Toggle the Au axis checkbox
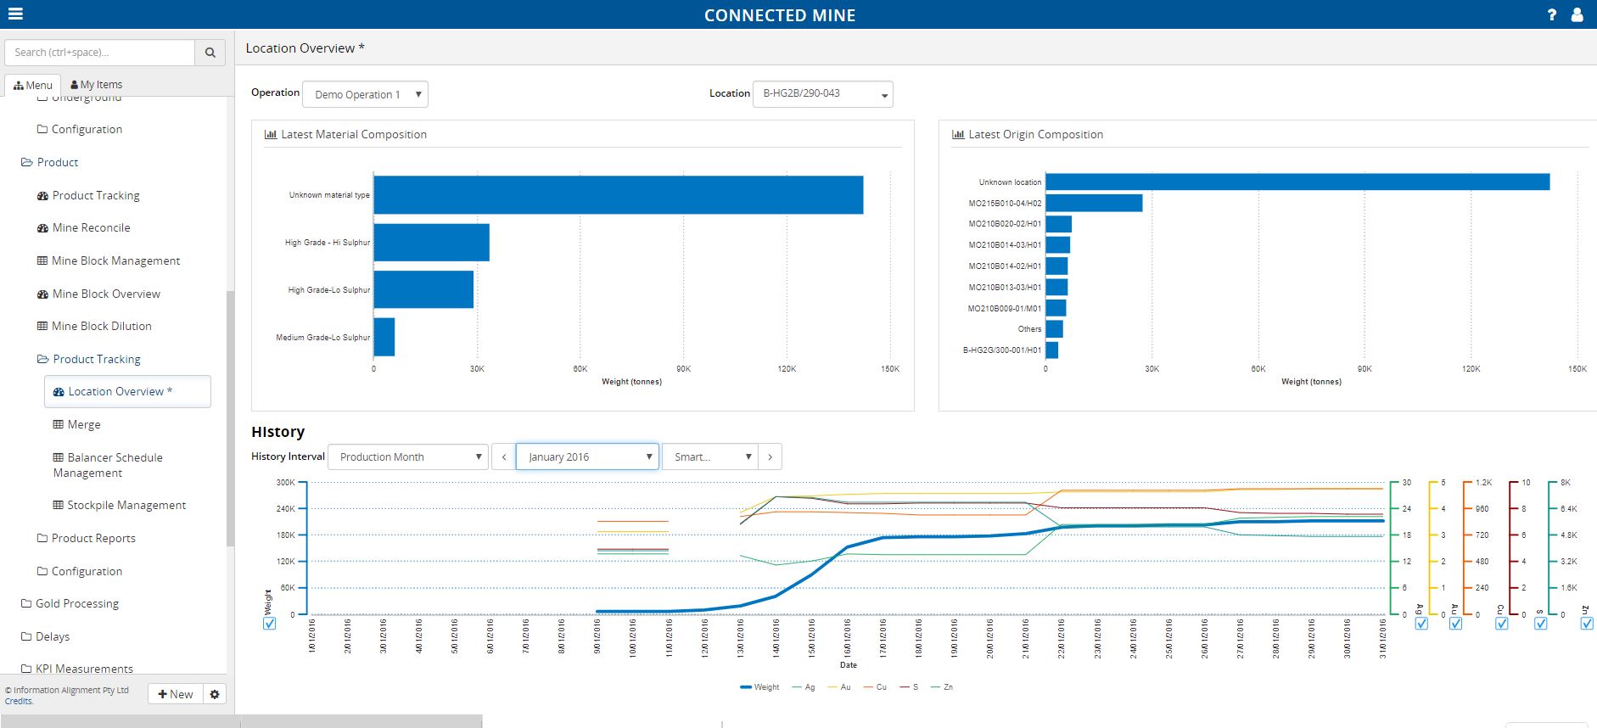1597x728 pixels. [x=1456, y=624]
